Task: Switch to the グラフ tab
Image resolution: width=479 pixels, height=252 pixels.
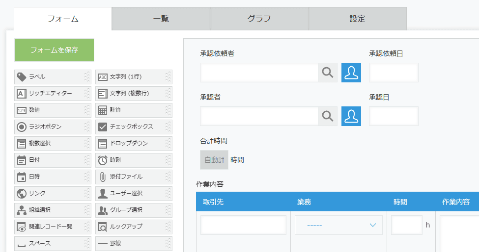Action: [x=259, y=19]
